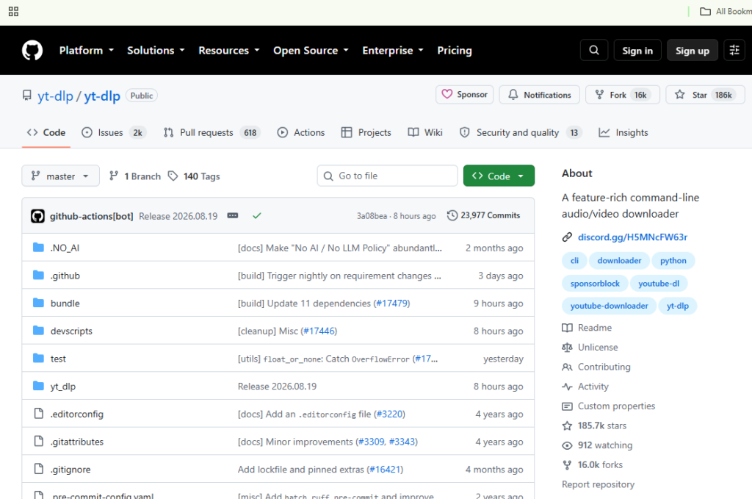Image resolution: width=752 pixels, height=499 pixels.
Task: Switch to the Pull requests tab
Action: click(x=211, y=133)
